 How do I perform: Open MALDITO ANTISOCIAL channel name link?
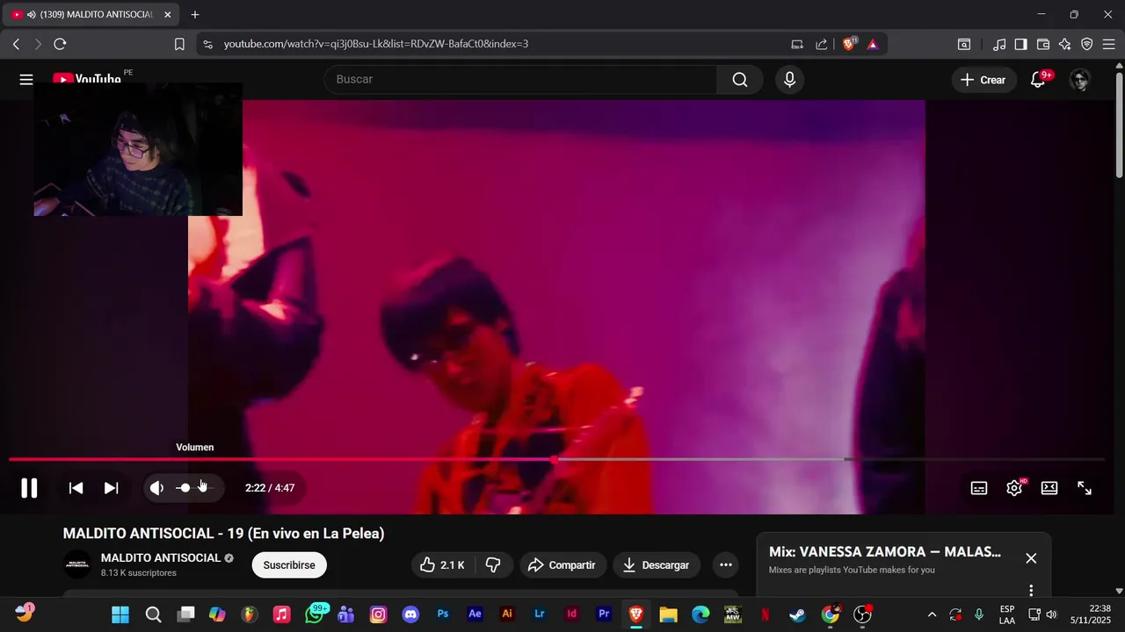click(161, 558)
